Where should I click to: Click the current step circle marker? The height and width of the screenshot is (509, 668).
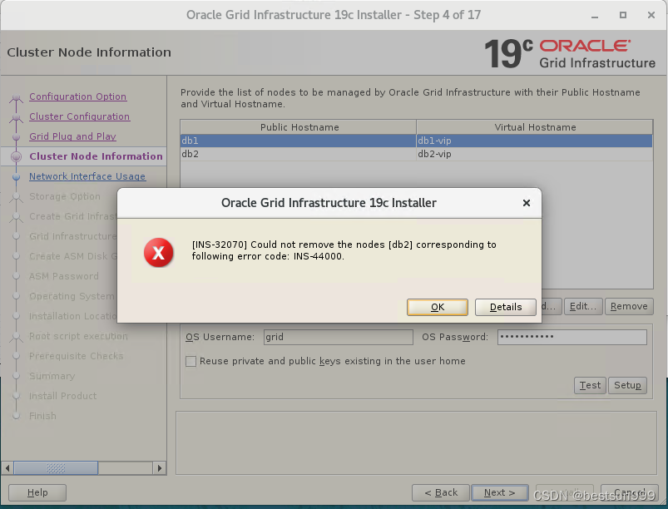[x=16, y=156]
